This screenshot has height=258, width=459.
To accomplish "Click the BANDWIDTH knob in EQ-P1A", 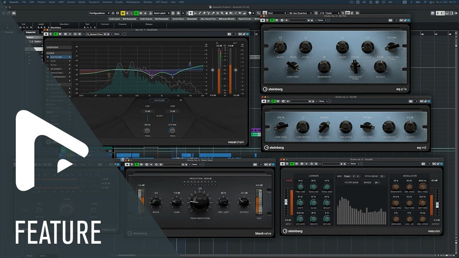I will click(x=324, y=67).
